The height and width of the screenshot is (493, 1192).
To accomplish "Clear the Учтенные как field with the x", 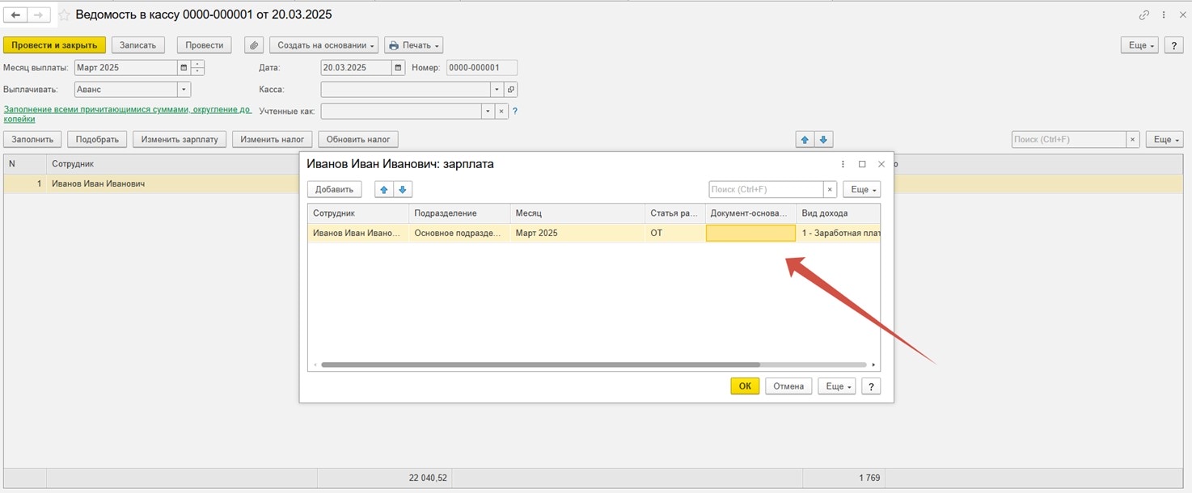I will point(501,112).
